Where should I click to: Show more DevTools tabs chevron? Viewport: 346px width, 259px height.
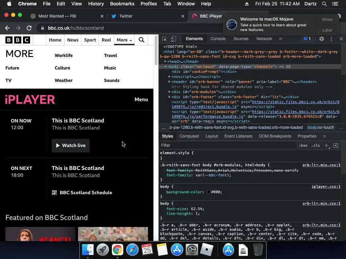coord(280,39)
